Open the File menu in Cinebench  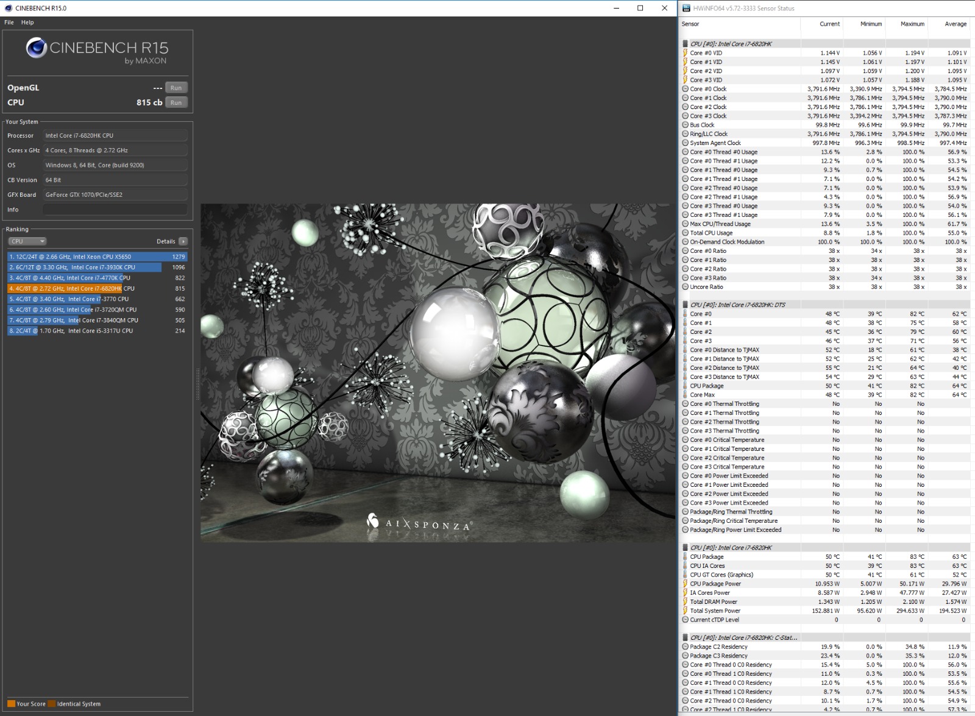(9, 23)
